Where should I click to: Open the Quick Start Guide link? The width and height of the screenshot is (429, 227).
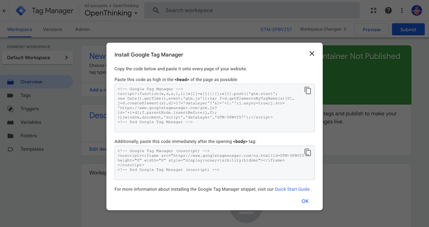click(292, 189)
